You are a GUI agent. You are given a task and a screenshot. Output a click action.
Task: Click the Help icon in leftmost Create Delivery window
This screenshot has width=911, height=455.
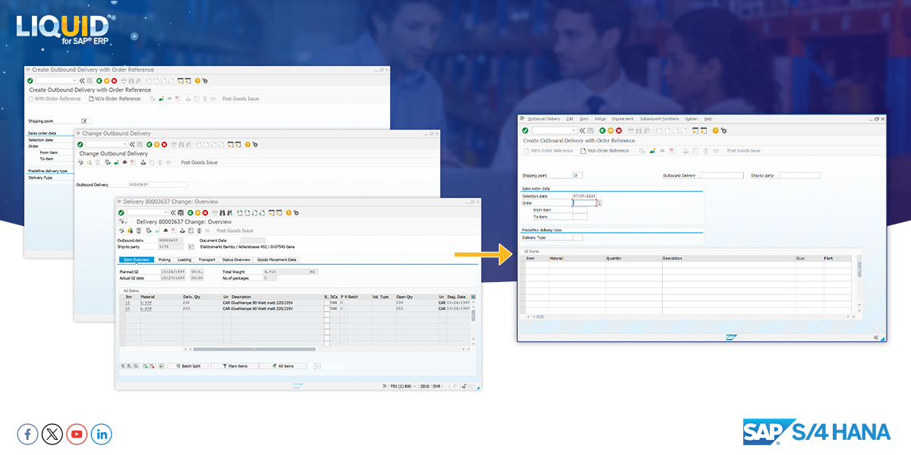(197, 80)
